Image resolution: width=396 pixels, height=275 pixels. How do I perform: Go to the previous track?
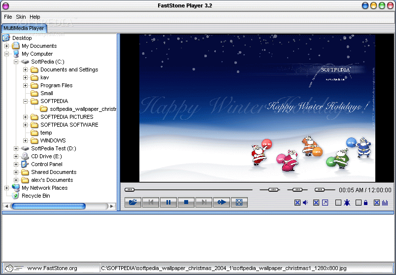coord(151,202)
